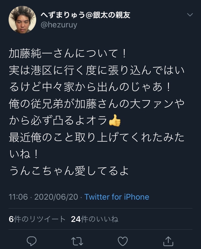Open the Twitter for iPhone source link
This screenshot has height=249, width=201.
pyautogui.click(x=117, y=197)
